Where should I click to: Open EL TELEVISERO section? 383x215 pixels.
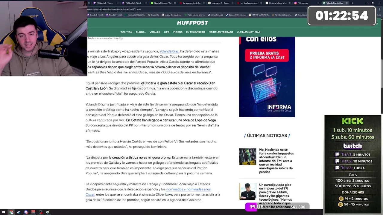click(x=196, y=32)
